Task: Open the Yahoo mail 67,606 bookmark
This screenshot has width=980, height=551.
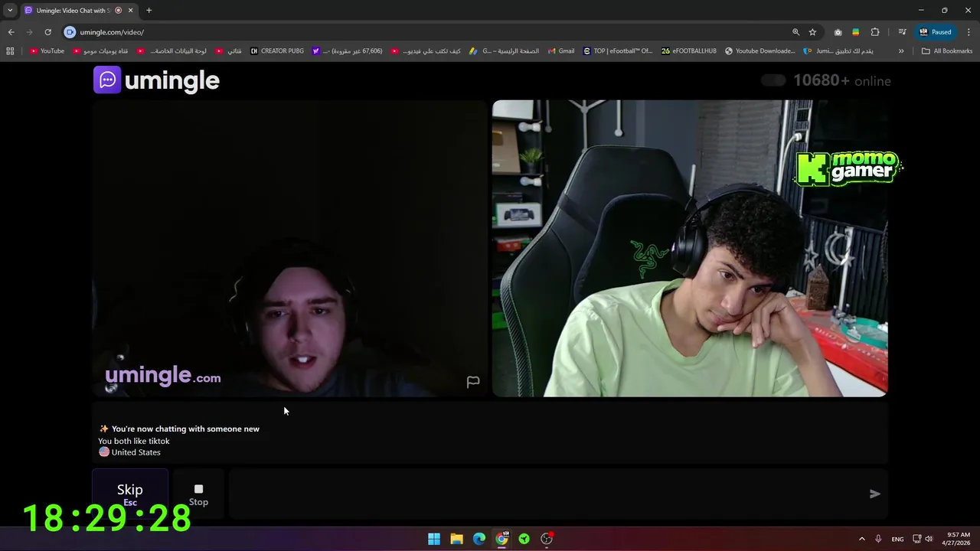Action: tap(348, 51)
